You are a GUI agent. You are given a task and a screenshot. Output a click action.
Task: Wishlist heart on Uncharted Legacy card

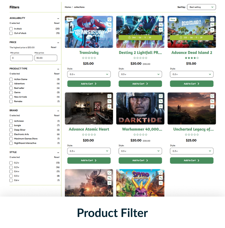(x=212, y=96)
